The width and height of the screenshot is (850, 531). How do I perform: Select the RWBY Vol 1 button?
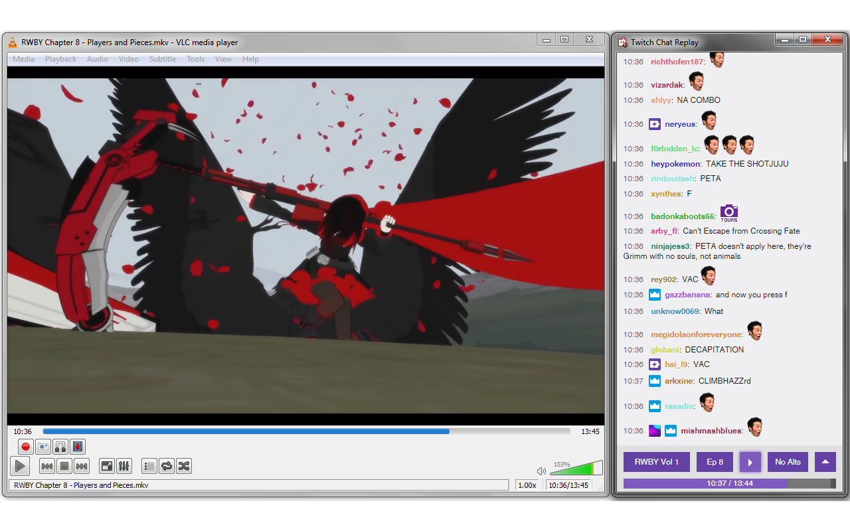657,462
